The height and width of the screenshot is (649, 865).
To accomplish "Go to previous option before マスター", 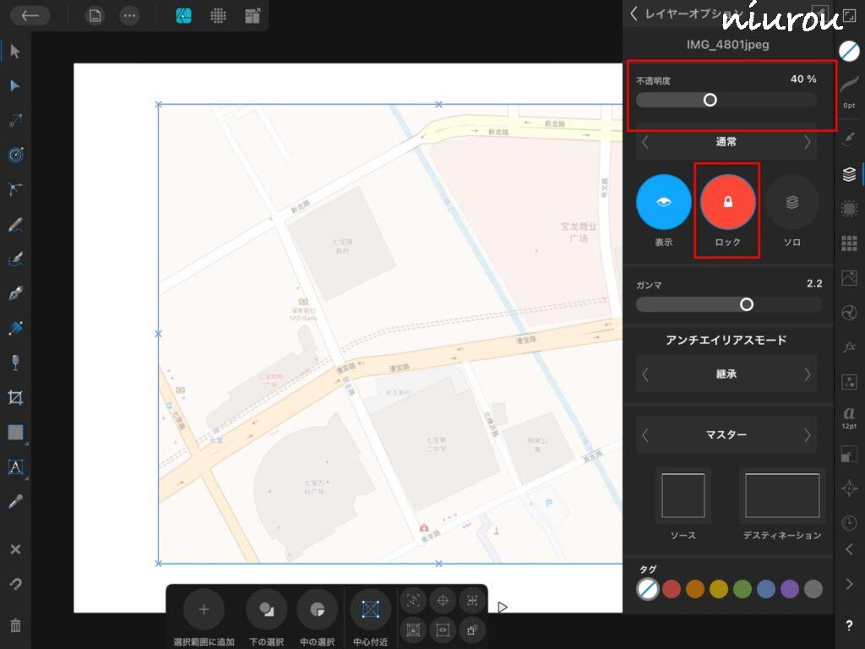I will [x=646, y=435].
